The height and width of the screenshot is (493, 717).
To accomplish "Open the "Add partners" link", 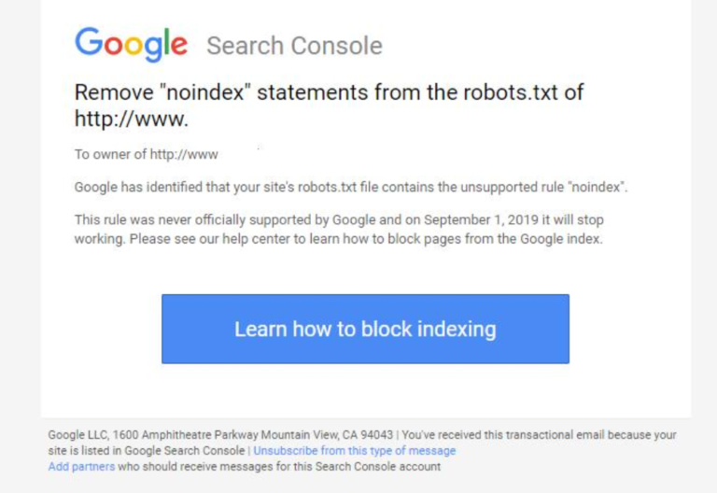I will coord(81,466).
